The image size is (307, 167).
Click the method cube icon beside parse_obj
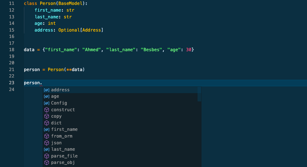pos(47,163)
